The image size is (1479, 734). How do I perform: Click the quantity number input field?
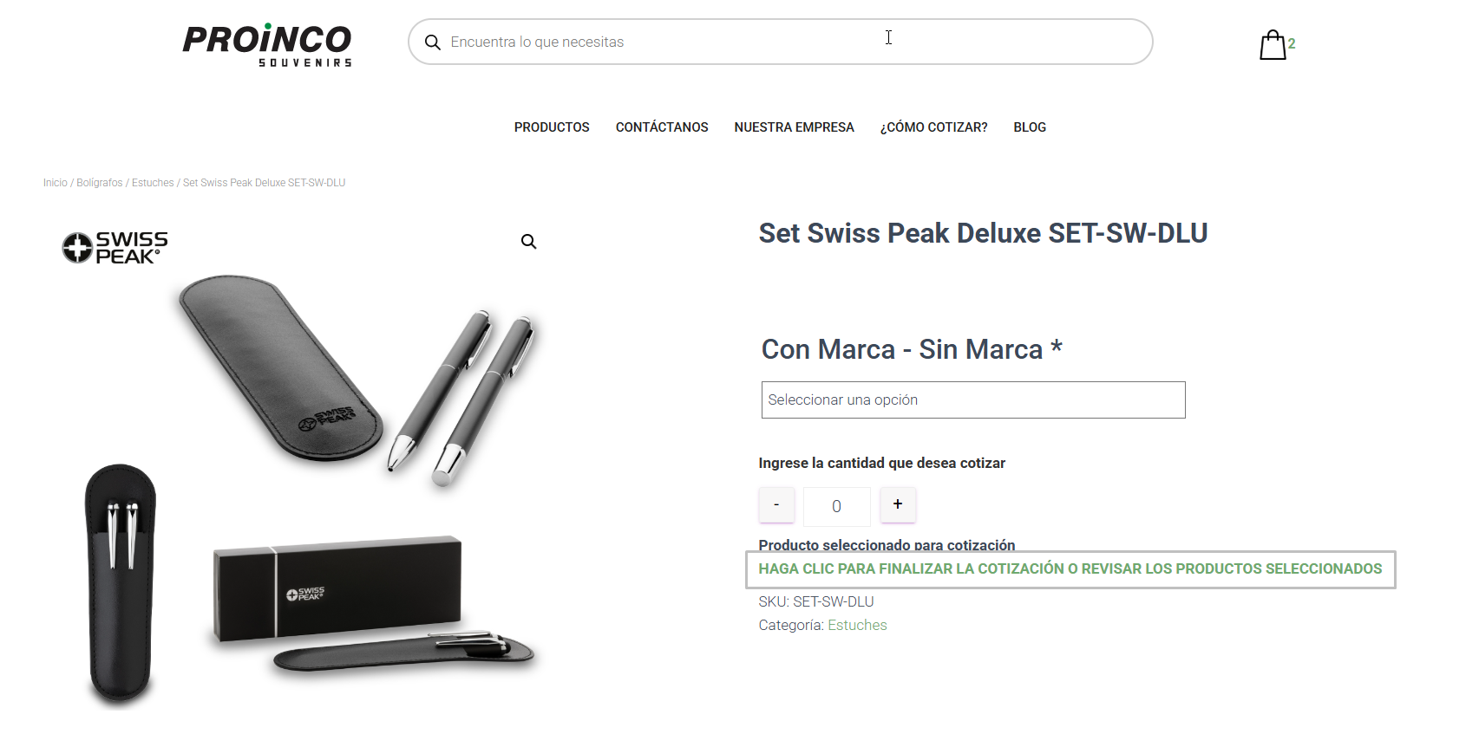tap(837, 507)
